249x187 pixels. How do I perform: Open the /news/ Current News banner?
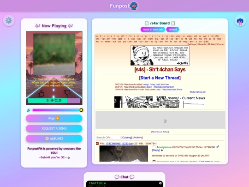[x=160, y=102]
